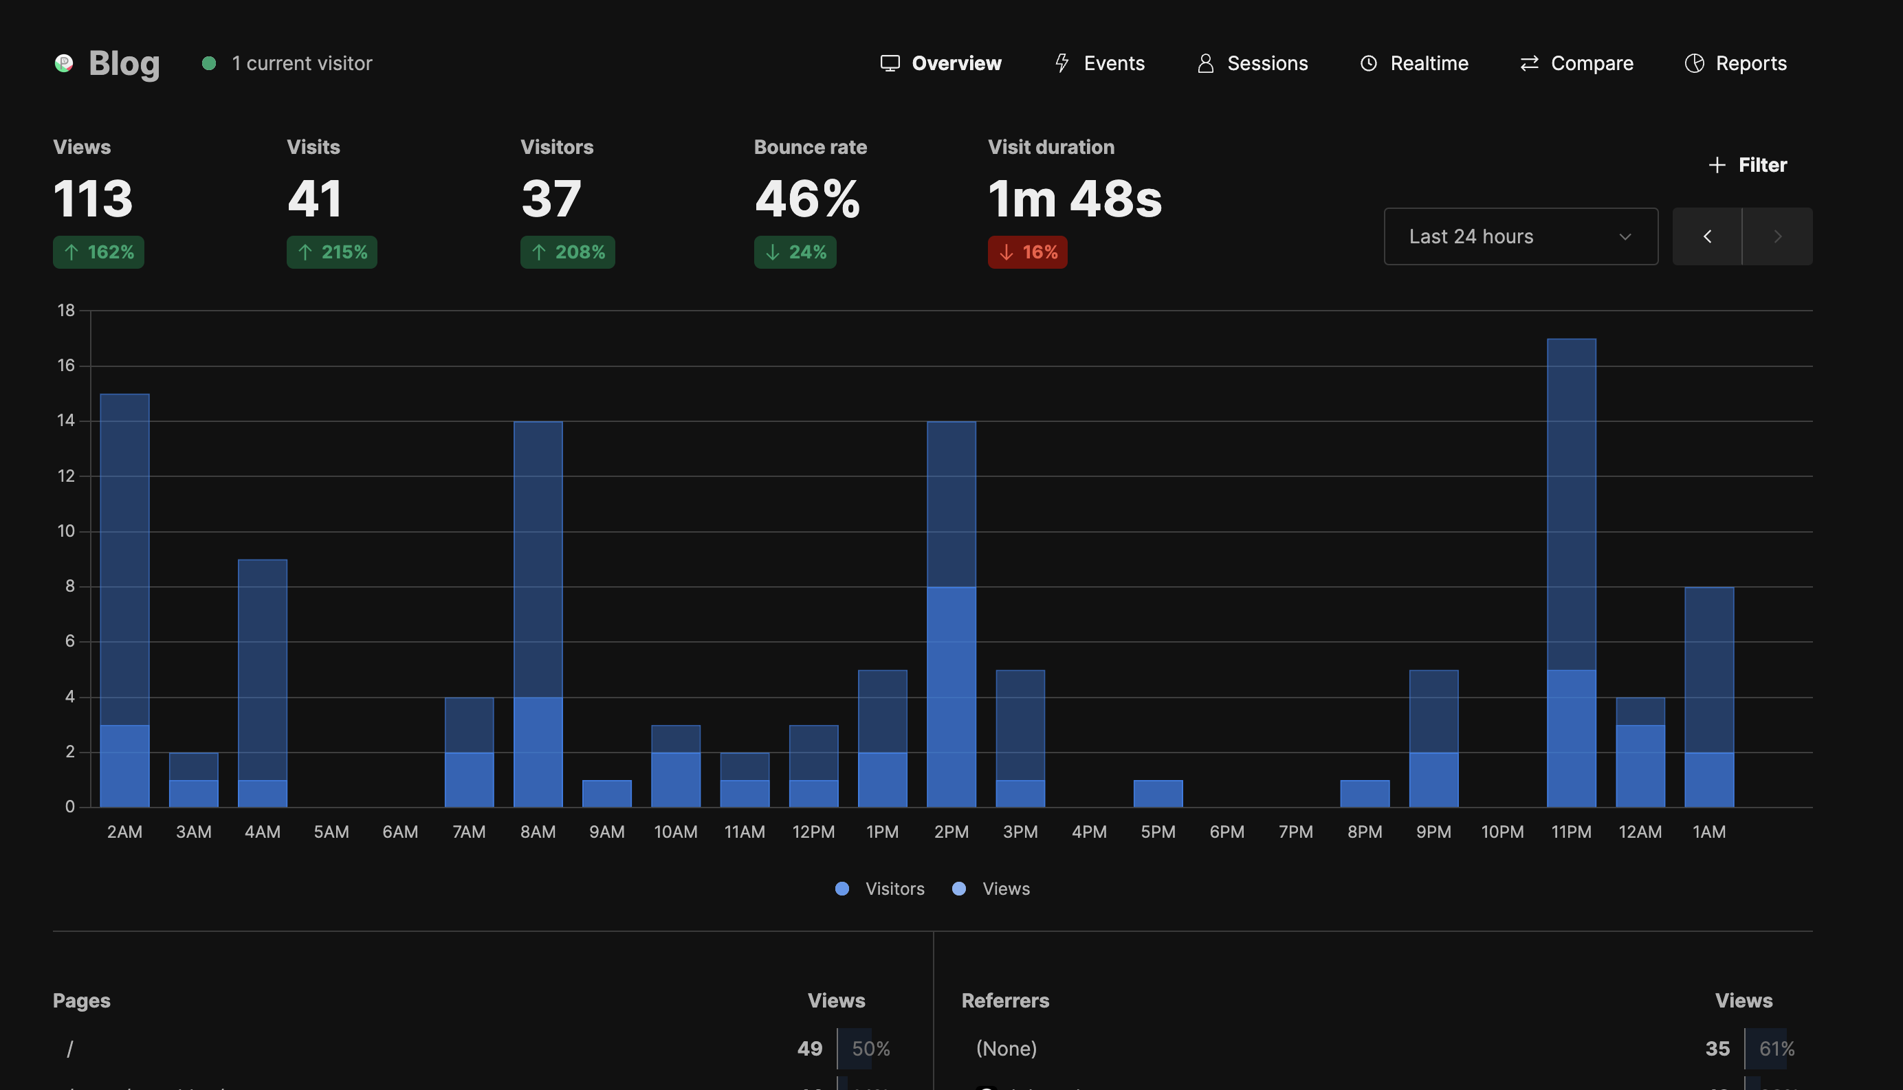Add a Filter
This screenshot has height=1090, width=1903.
click(1747, 165)
